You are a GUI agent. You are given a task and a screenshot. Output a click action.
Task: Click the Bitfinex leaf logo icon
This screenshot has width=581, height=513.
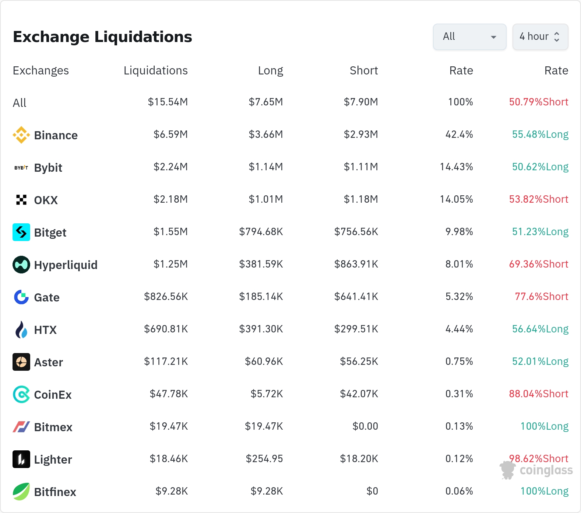click(21, 492)
